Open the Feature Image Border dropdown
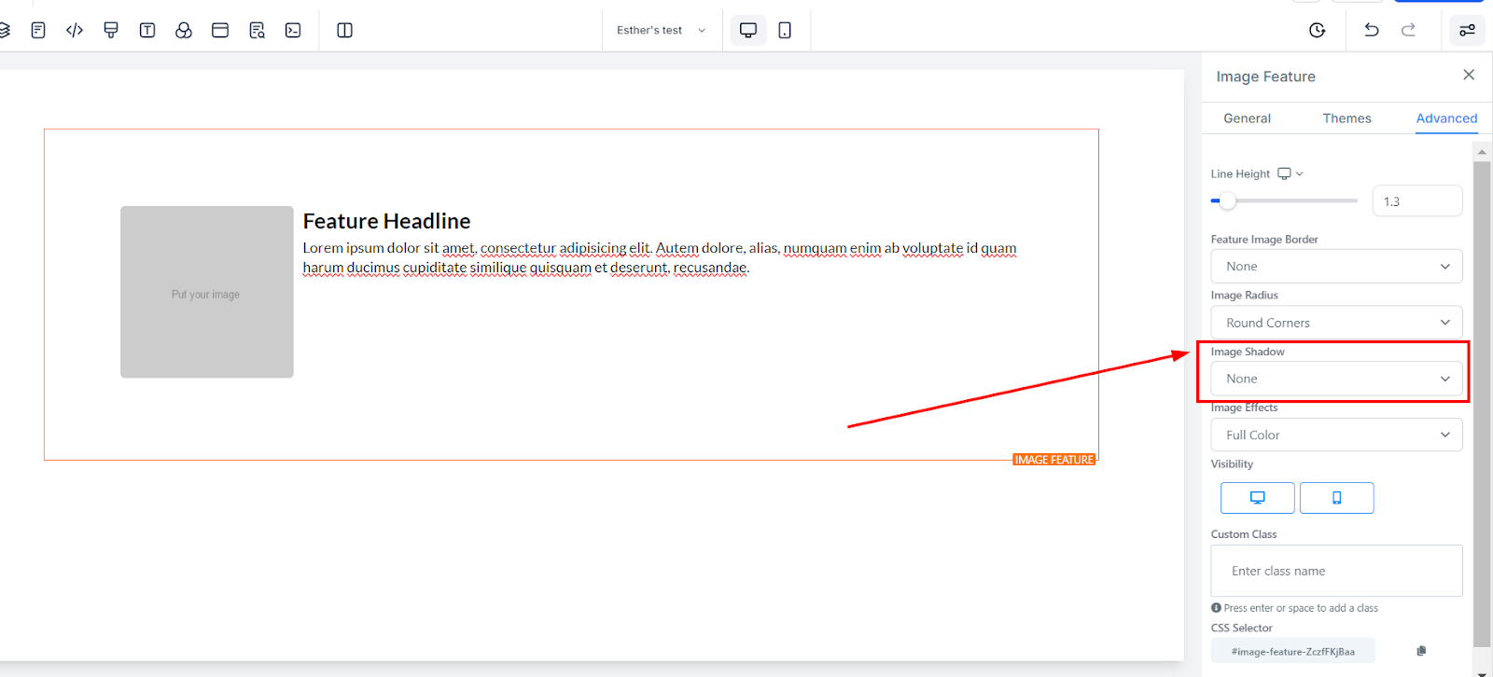This screenshot has width=1493, height=677. [x=1336, y=267]
